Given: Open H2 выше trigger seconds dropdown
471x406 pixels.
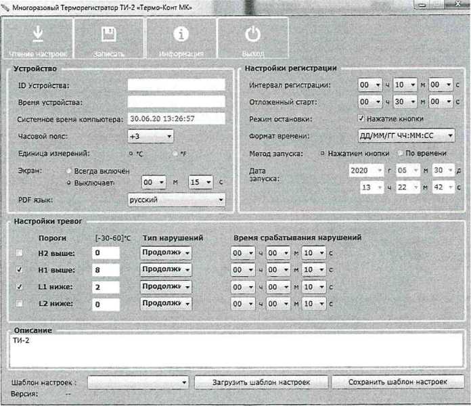Looking at the screenshot, I should pyautogui.click(x=314, y=253).
